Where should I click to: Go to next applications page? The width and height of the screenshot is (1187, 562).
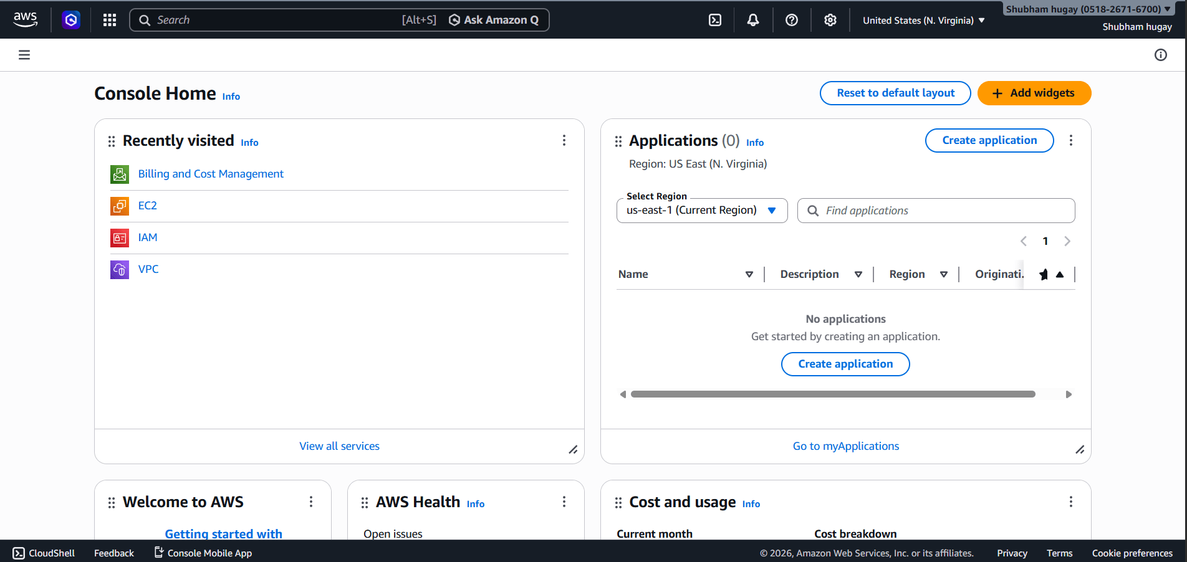(x=1067, y=241)
